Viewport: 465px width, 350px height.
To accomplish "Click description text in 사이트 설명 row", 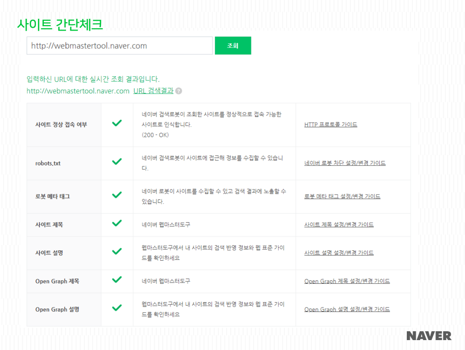I will tap(213, 253).
